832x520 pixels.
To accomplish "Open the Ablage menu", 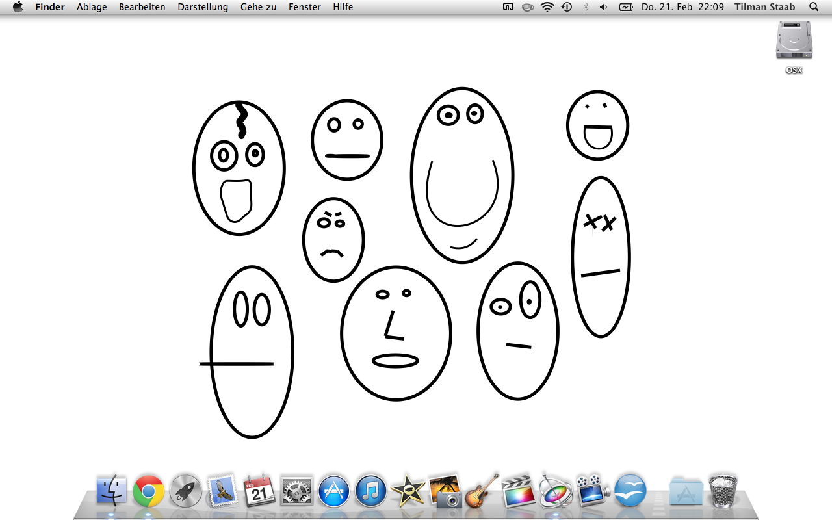I will pos(92,7).
